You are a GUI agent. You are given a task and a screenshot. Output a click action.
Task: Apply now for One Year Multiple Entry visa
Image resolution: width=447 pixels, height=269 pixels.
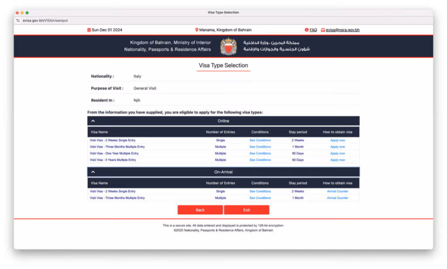click(337, 153)
